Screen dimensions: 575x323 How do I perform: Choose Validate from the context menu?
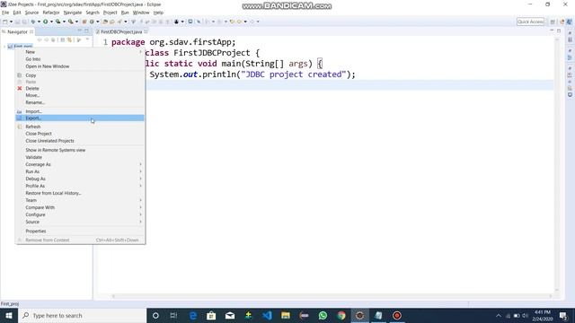80,157
